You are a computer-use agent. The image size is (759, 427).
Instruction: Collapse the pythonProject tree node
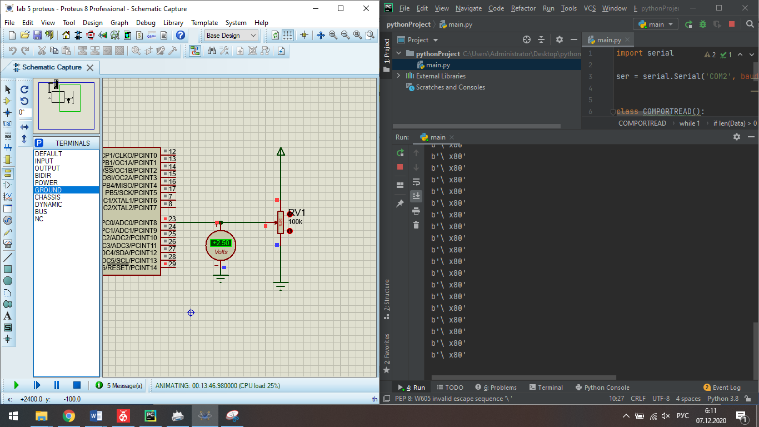tap(398, 54)
